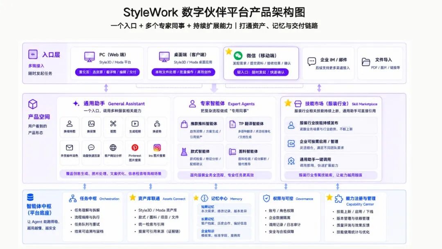Viewport: 442px width, 249px height.
Task: Select the 短期记忆 memory block
Action: pyautogui.click(x=224, y=209)
